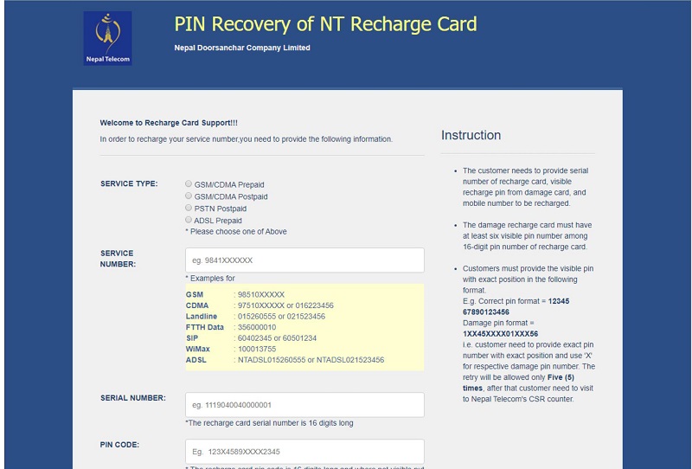Click the PIN CODE label

(119, 445)
